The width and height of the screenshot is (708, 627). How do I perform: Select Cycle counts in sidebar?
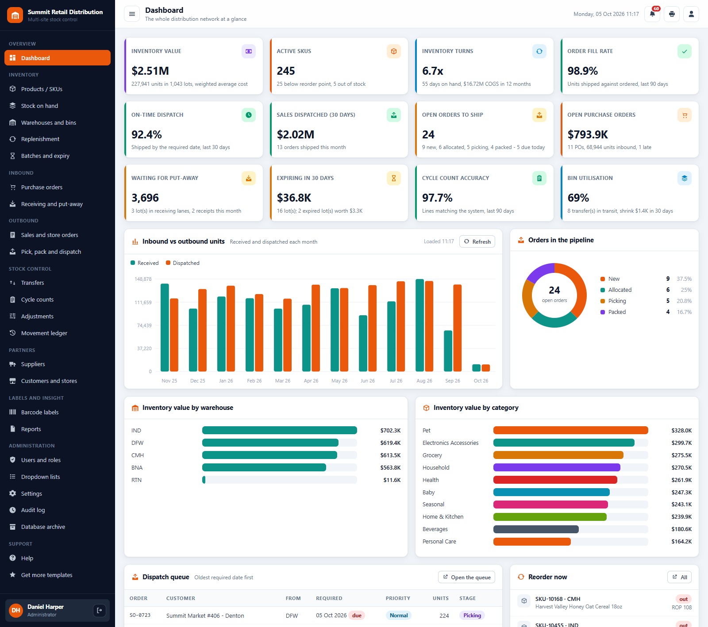[58, 299]
